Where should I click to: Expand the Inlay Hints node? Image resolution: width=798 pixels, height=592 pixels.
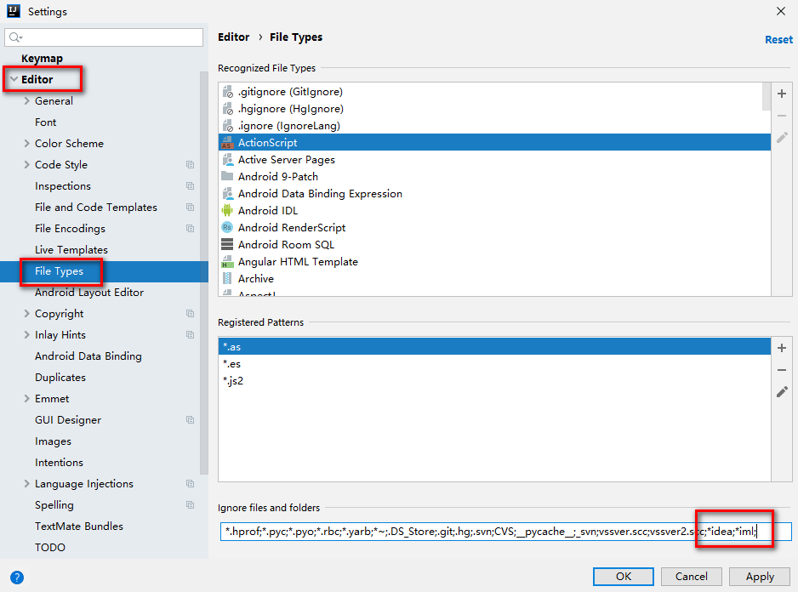pyautogui.click(x=27, y=335)
